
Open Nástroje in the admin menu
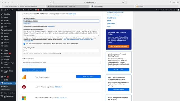[x=6, y=60]
